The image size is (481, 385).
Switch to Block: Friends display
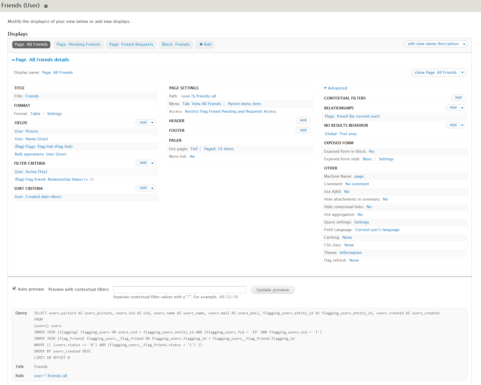176,45
